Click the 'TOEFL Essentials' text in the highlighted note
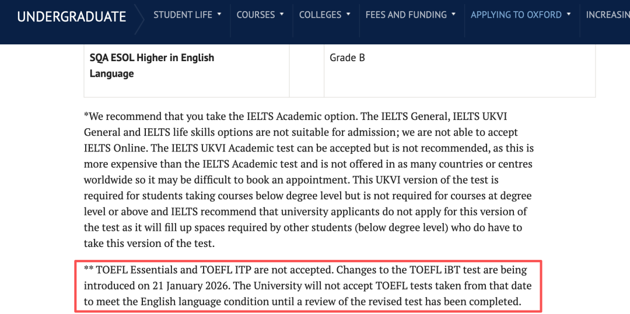Screen dimensions: 630x314 click(133, 270)
